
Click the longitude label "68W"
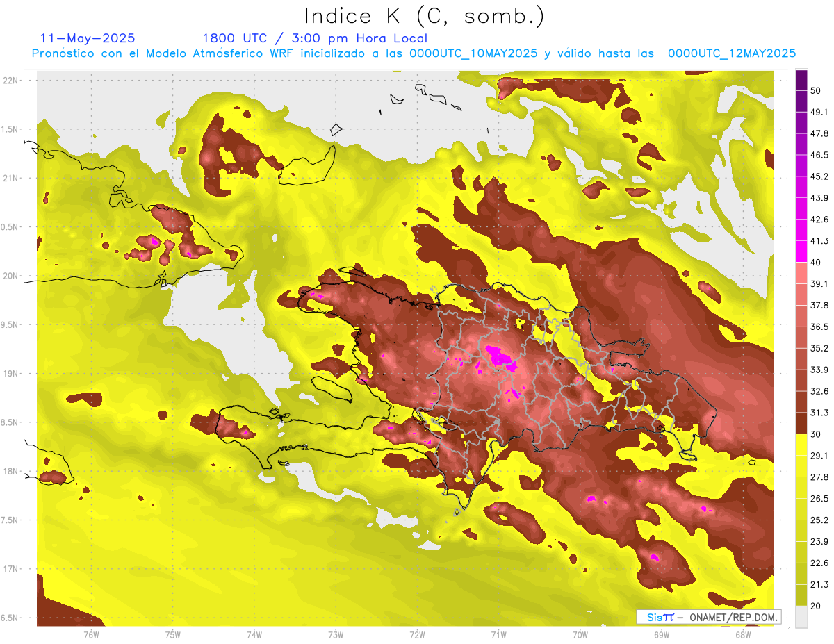[743, 634]
